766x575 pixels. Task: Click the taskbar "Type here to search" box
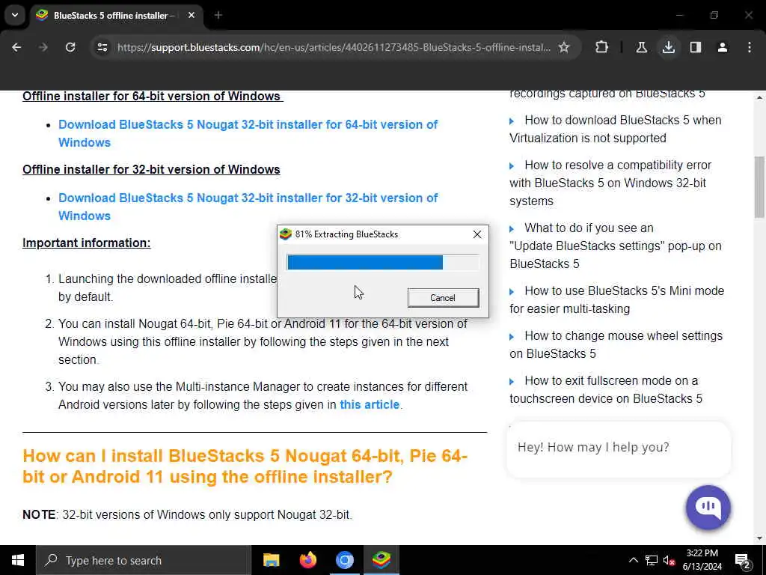(x=143, y=560)
